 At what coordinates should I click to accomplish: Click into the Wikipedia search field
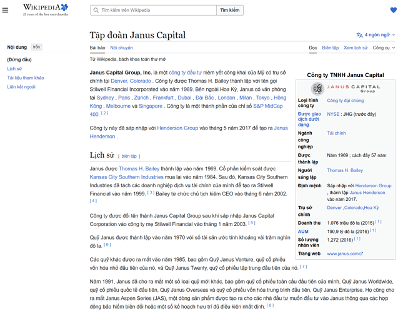[153, 10]
